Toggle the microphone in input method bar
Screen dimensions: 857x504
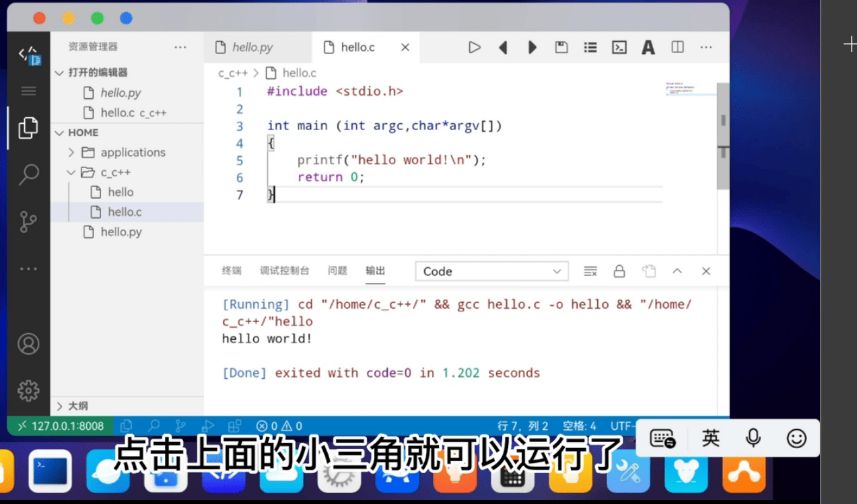(x=753, y=439)
